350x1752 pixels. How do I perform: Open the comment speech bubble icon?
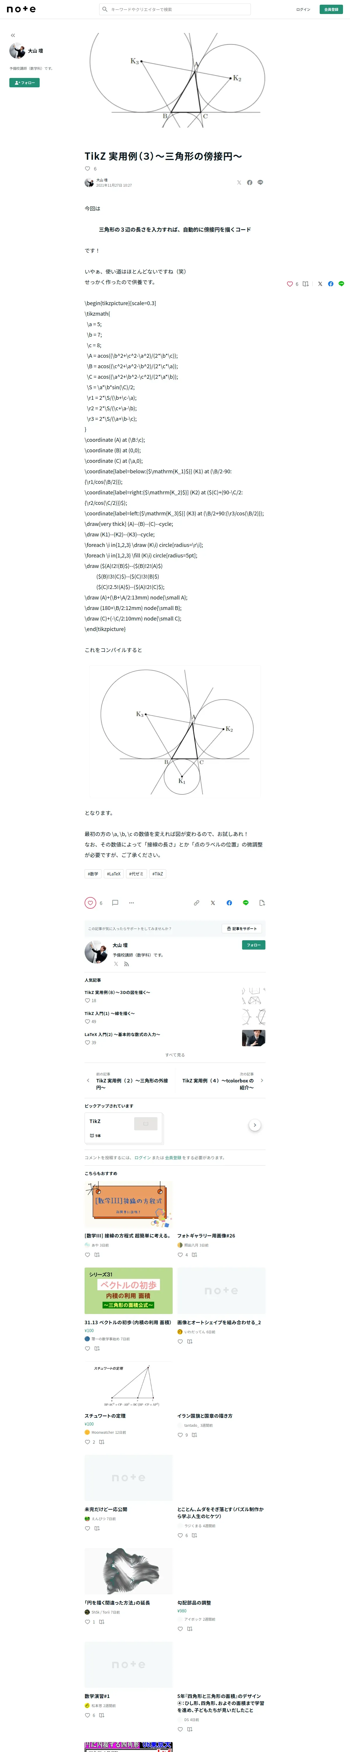(115, 903)
